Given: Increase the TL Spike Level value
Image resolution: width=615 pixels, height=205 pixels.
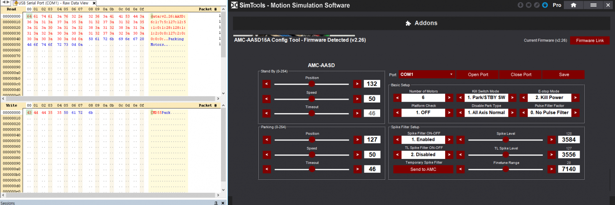Looking at the screenshot, I should point(552,155).
